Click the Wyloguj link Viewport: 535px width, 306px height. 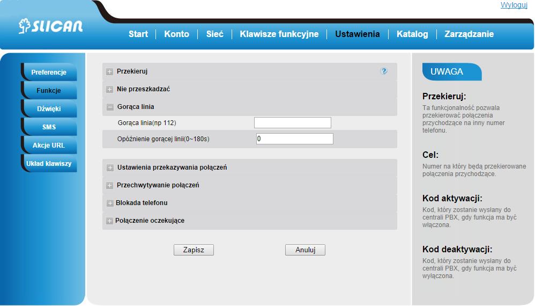(514, 5)
